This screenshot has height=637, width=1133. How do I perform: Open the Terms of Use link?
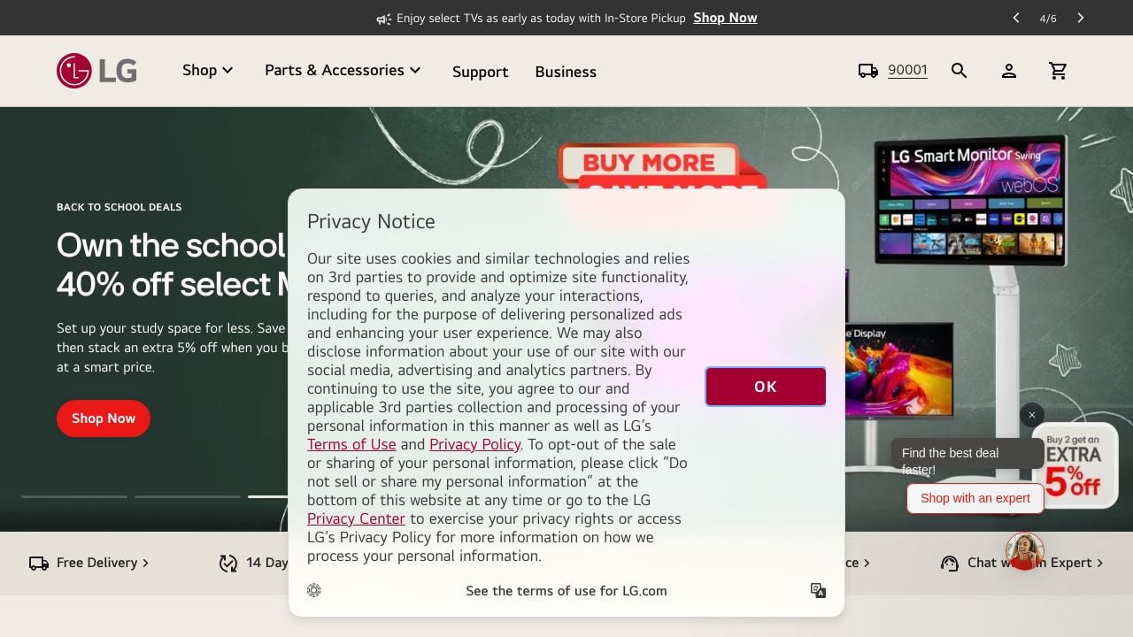[x=351, y=444]
